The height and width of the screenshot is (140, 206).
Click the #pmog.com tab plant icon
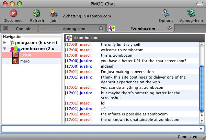pyautogui.click(x=43, y=28)
